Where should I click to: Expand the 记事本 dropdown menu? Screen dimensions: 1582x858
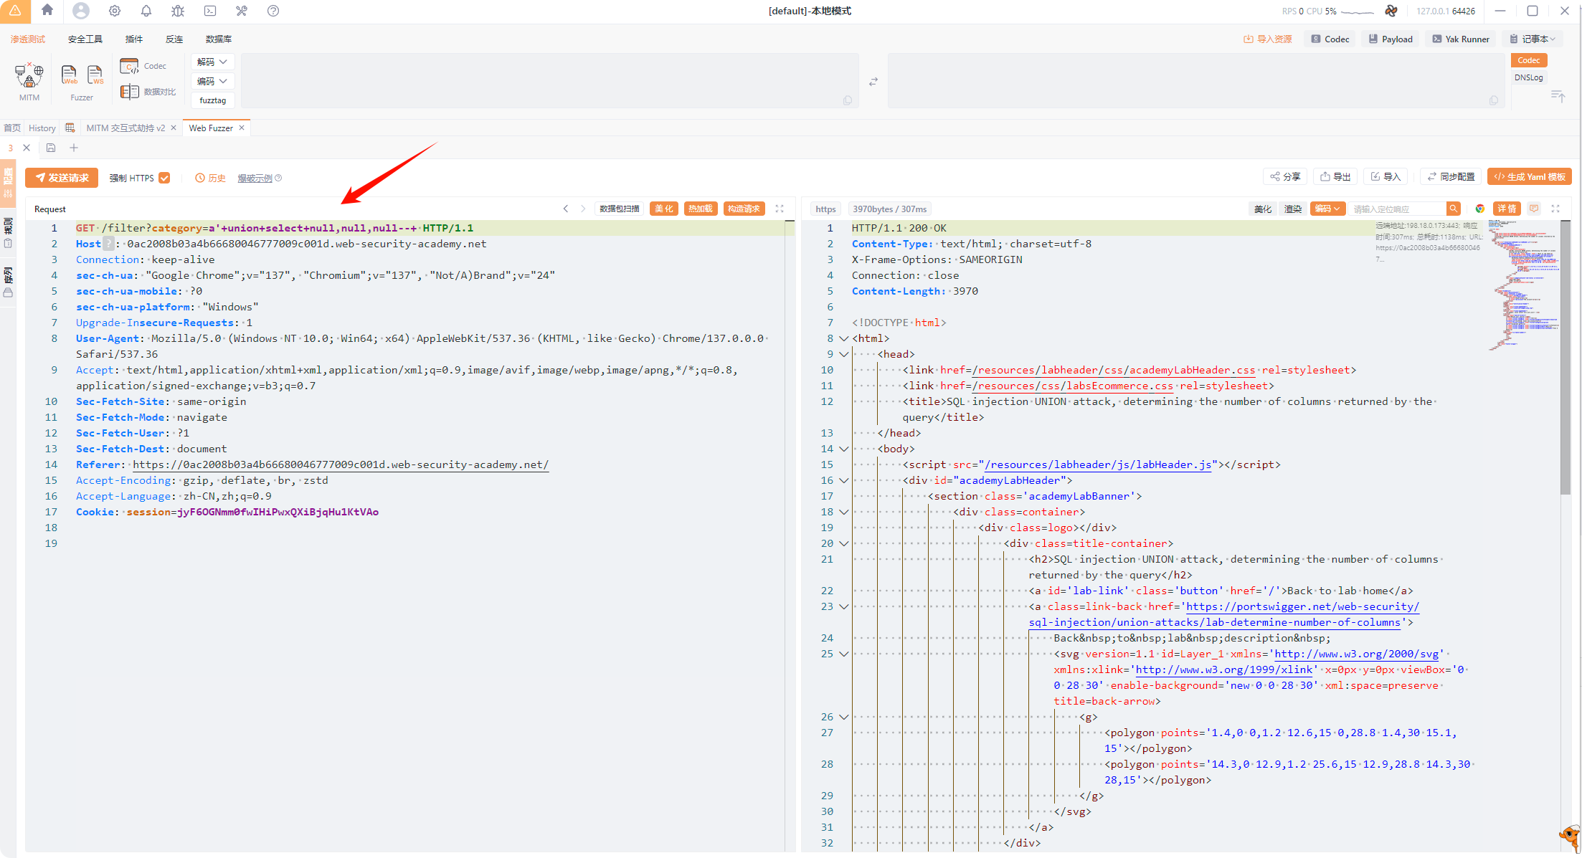tap(1533, 39)
